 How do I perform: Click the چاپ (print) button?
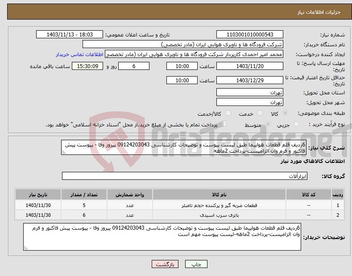pos(196,264)
